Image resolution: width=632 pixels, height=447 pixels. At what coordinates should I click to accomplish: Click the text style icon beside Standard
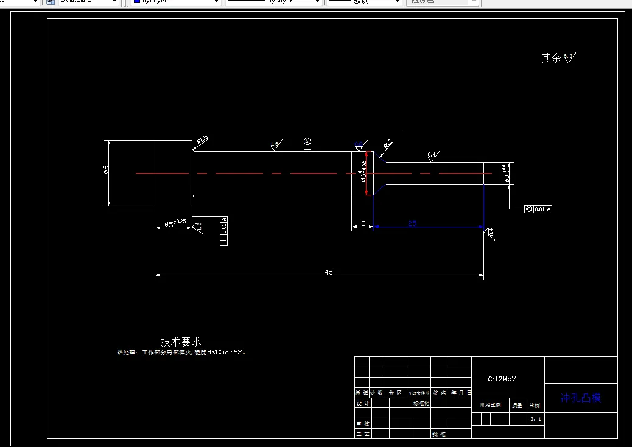(x=51, y=1)
